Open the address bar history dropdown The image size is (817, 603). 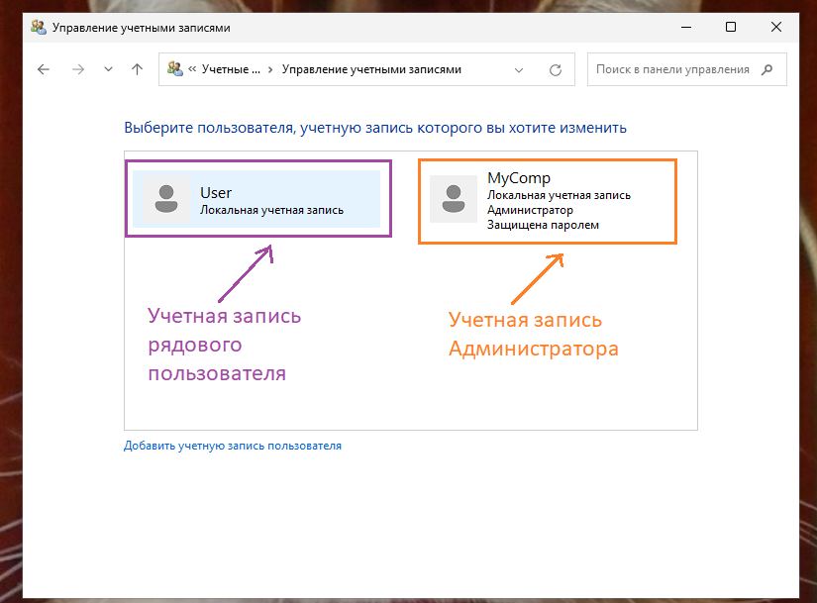[519, 69]
